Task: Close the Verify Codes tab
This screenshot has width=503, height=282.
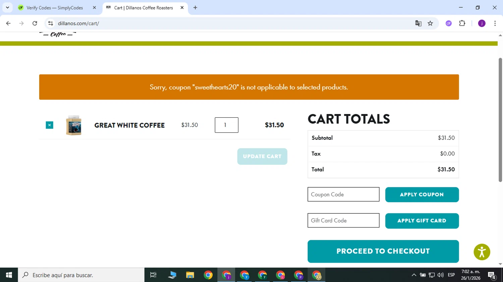Action: coord(94,7)
